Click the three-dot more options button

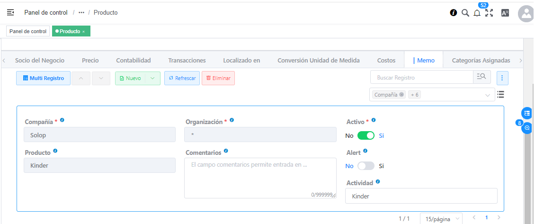pyautogui.click(x=502, y=78)
